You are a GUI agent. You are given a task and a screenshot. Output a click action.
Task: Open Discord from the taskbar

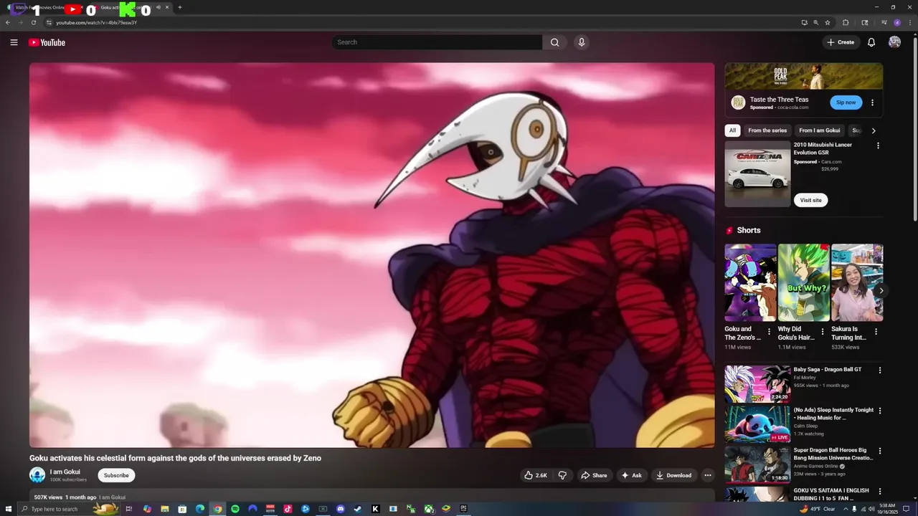(x=341, y=509)
